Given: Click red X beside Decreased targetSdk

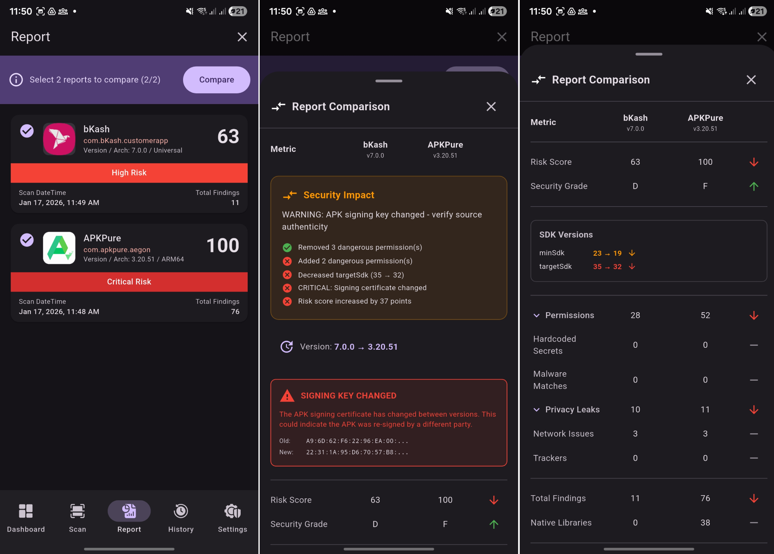Looking at the screenshot, I should (x=287, y=275).
